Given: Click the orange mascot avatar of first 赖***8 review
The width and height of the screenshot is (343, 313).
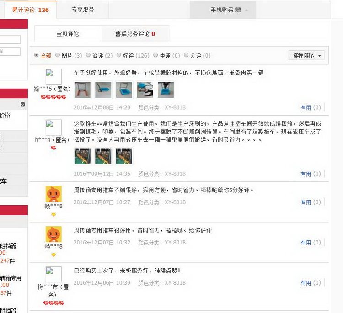Looking at the screenshot, I should click(x=54, y=194).
